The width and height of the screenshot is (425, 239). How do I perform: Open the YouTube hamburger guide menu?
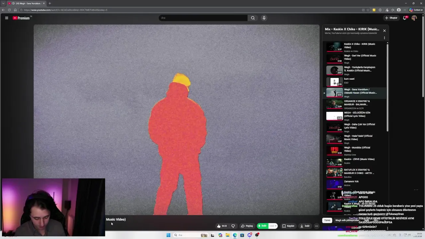pyautogui.click(x=6, y=18)
